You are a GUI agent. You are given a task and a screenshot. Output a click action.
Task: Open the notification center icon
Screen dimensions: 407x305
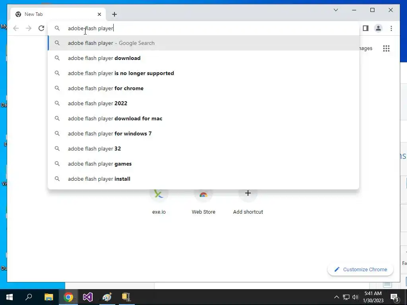[394, 297]
